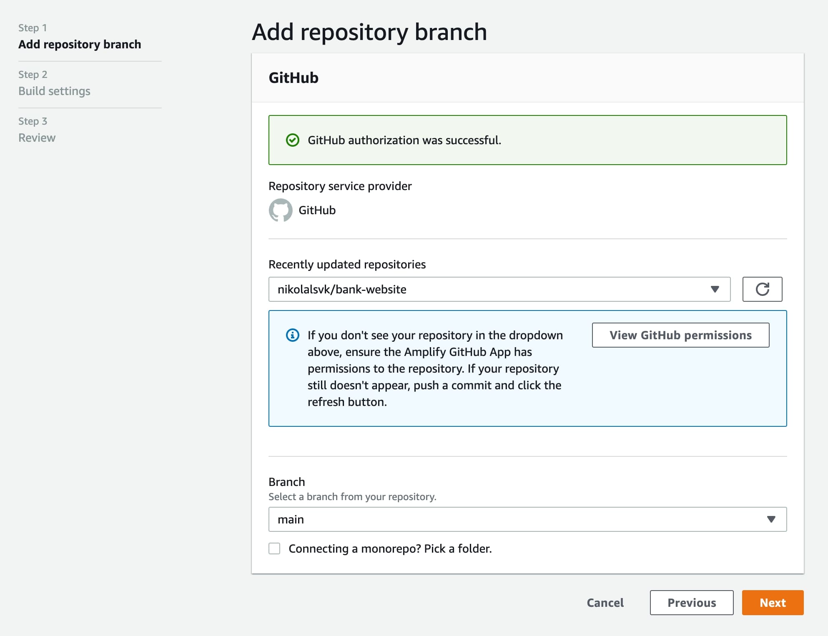This screenshot has height=636, width=828.
Task: Click the GitHub octocat logo
Action: pos(281,210)
